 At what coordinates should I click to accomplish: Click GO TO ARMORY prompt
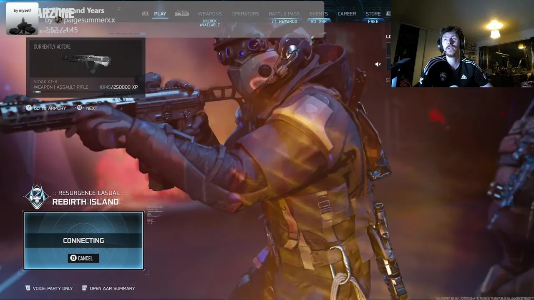[x=50, y=108]
